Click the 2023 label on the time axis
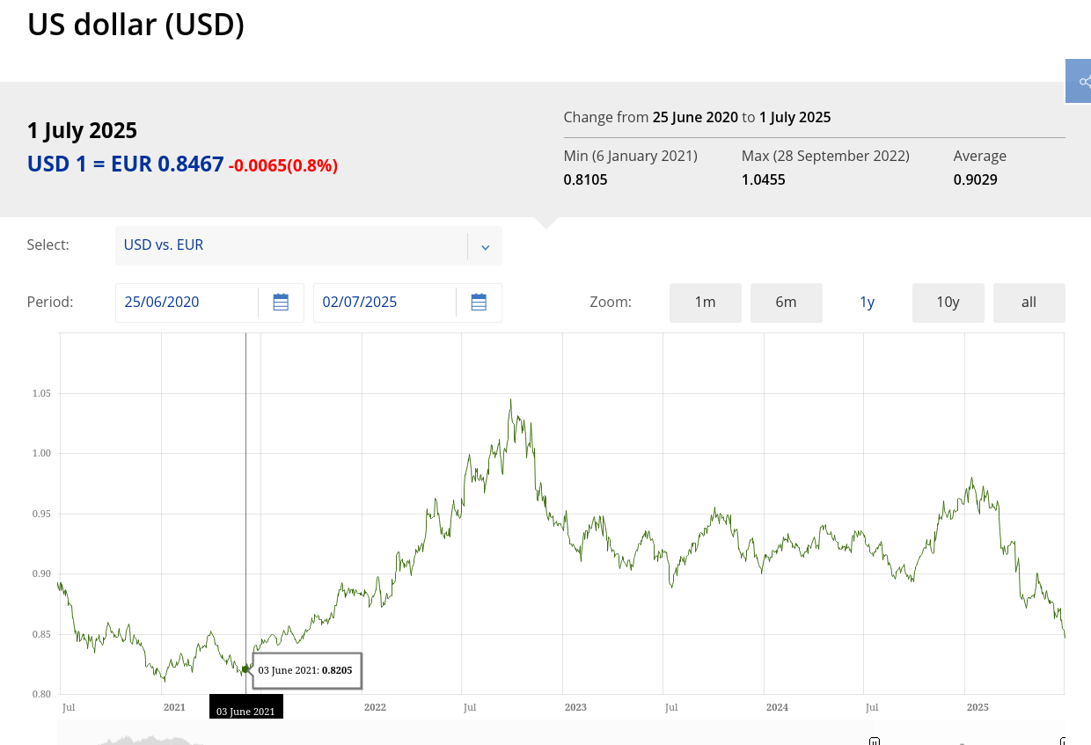The height and width of the screenshot is (745, 1091). 575,707
